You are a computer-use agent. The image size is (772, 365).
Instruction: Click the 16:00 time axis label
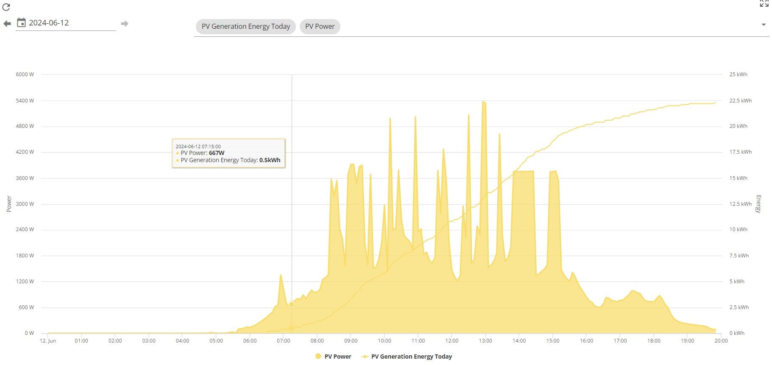pos(586,341)
